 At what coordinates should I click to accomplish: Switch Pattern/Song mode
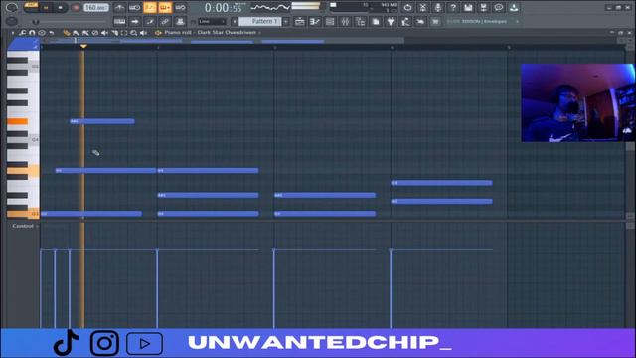[x=31, y=6]
